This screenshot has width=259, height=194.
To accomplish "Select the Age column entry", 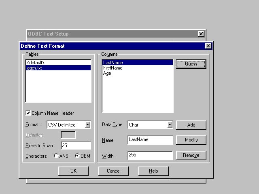I will pos(107,73).
